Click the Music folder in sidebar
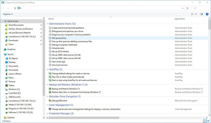The image size is (211, 123). (x=11, y=78)
